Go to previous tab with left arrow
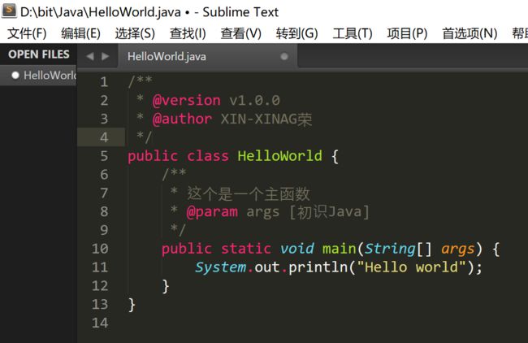This screenshot has width=528, height=343. click(x=90, y=56)
